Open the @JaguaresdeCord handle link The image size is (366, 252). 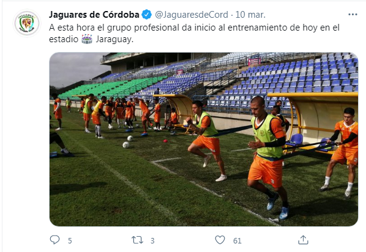[192, 15]
